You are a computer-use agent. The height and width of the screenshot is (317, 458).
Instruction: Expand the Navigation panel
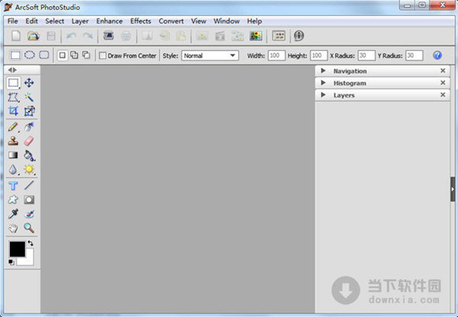click(x=323, y=71)
